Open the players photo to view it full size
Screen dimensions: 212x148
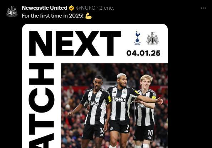click(x=115, y=106)
